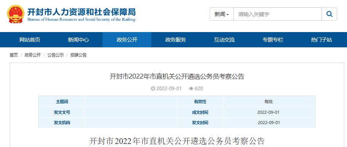The width and height of the screenshot is (347, 147).
Task: Click the publish date 2022-09-01 under title
Action: pos(169,89)
